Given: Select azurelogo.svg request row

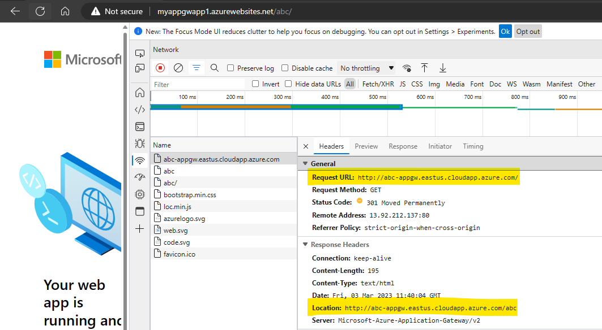Looking at the screenshot, I should click(x=224, y=219).
